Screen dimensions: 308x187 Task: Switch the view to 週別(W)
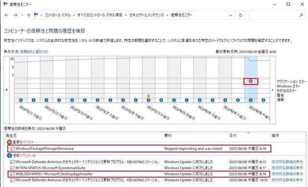tap(42, 51)
